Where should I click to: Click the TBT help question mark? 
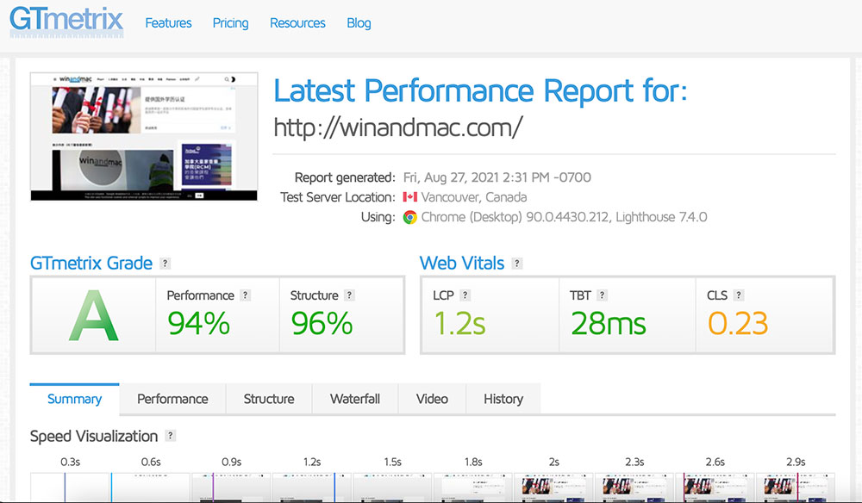pyautogui.click(x=603, y=295)
